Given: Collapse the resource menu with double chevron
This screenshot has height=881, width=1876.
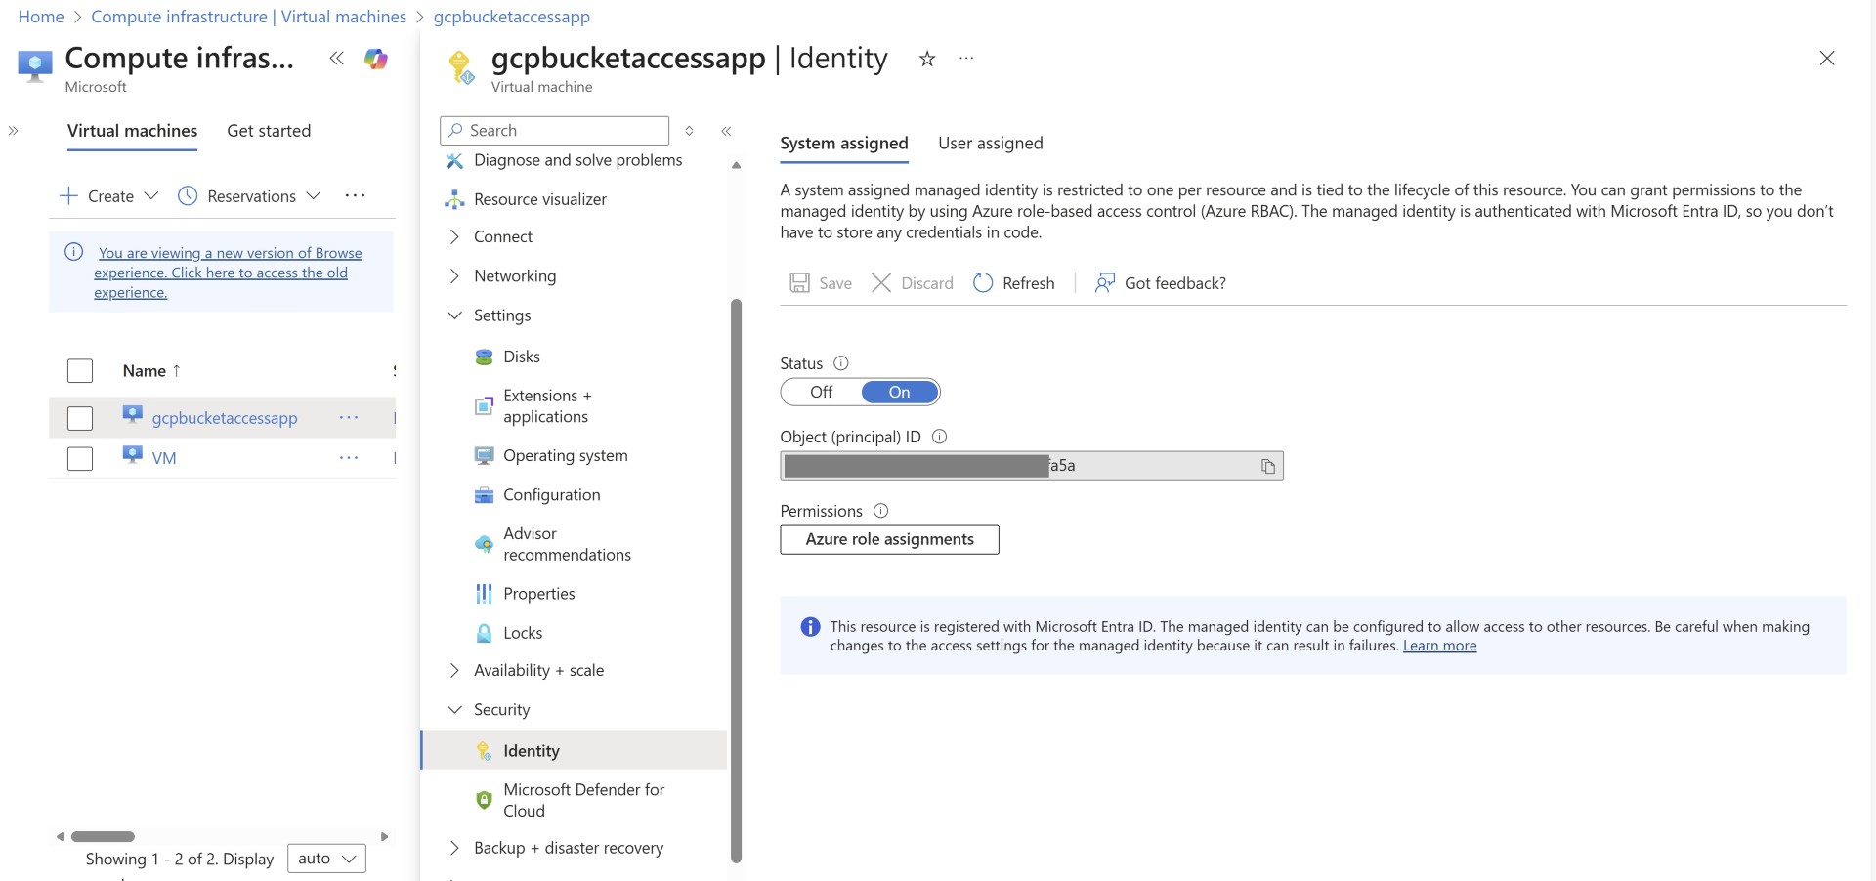Looking at the screenshot, I should click(726, 131).
